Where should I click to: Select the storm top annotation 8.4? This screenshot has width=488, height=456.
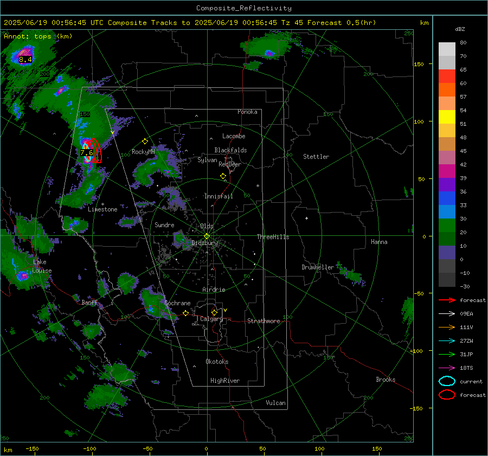(25, 60)
